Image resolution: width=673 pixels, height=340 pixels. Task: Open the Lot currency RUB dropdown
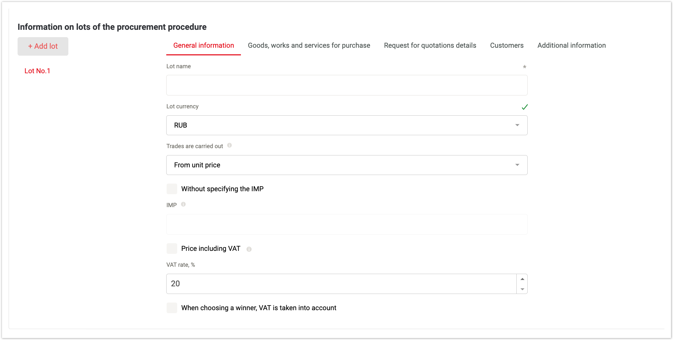coord(346,125)
